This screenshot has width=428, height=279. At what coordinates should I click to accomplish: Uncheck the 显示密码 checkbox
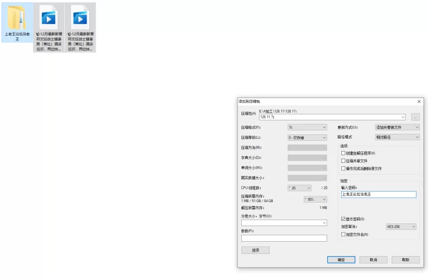coord(343,219)
